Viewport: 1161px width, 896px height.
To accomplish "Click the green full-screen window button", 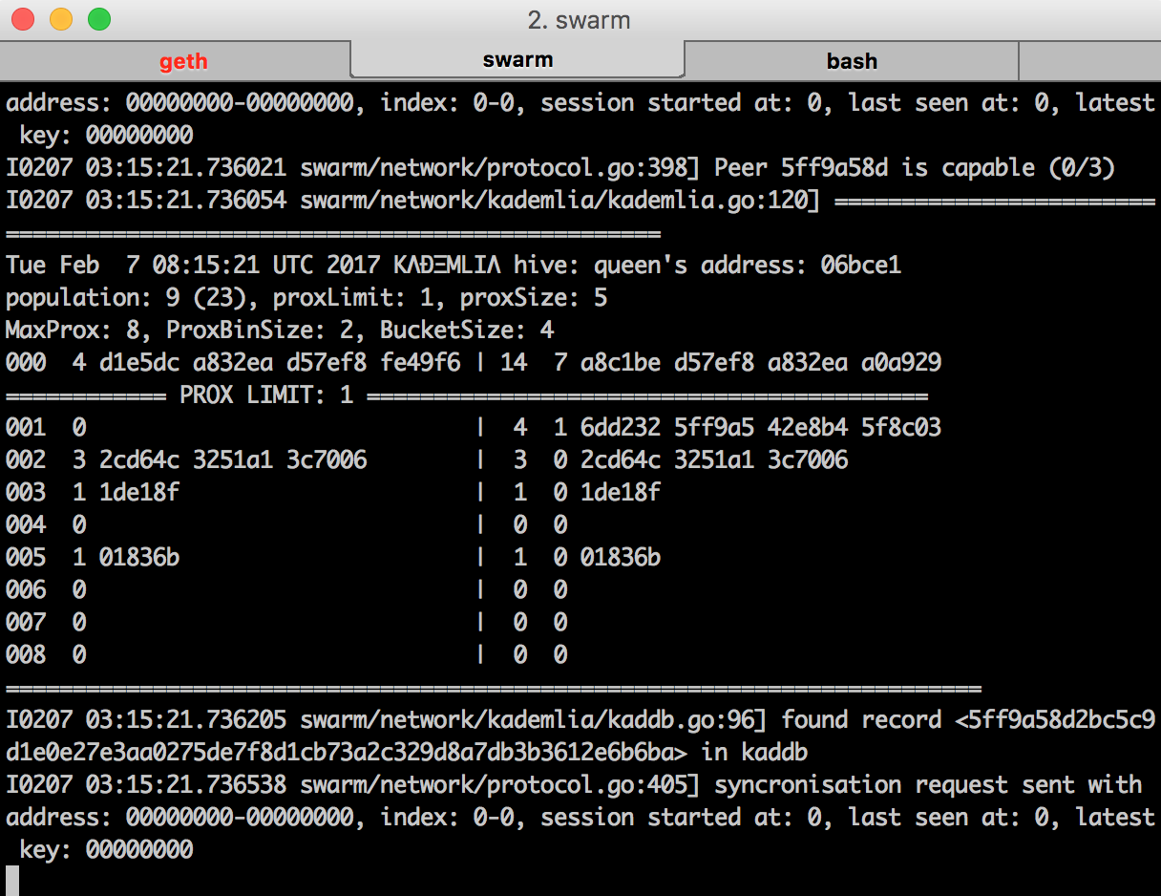I will (99, 19).
